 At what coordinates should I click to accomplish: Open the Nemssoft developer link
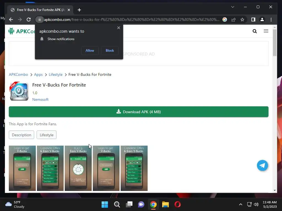tap(40, 99)
